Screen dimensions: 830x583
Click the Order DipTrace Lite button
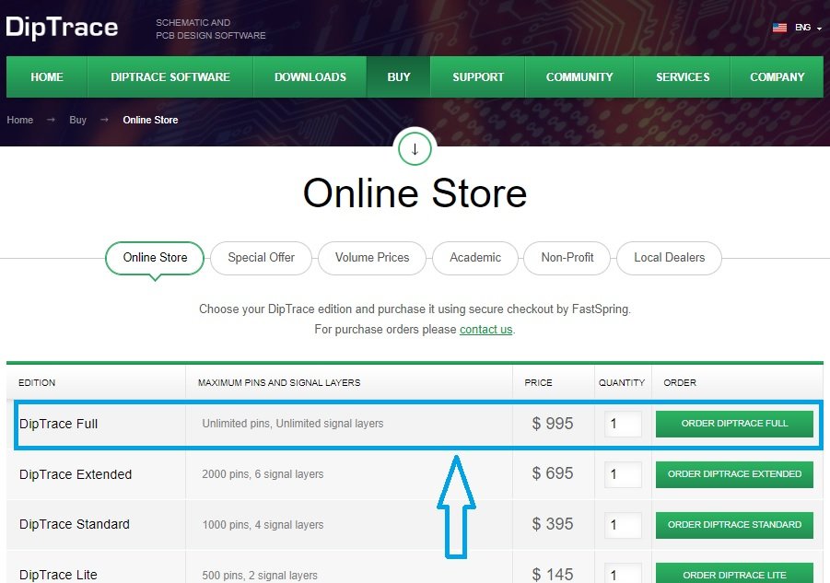734,574
